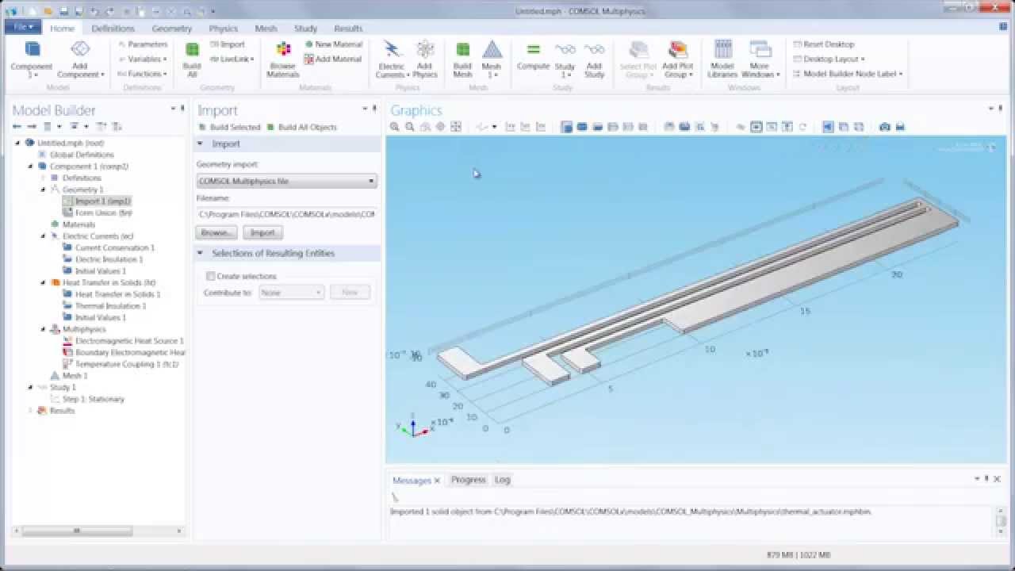
Task: Select the Mesh 1 tree node
Action: pos(69,375)
